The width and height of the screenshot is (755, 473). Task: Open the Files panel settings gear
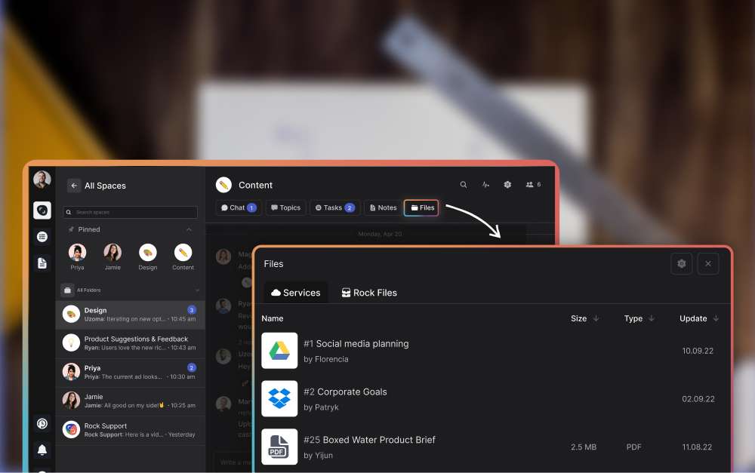point(681,263)
